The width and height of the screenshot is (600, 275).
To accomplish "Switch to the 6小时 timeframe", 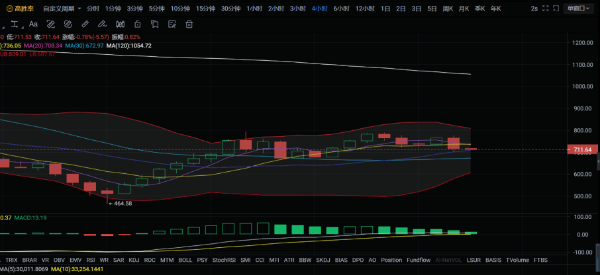I will coord(341,9).
